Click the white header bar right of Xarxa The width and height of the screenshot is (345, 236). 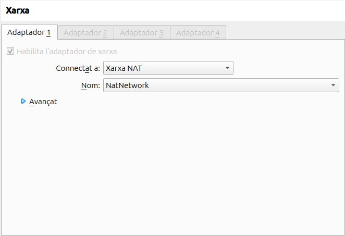point(182,10)
